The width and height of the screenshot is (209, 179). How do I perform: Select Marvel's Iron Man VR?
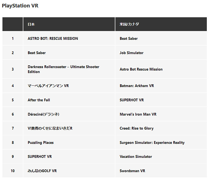138,114
